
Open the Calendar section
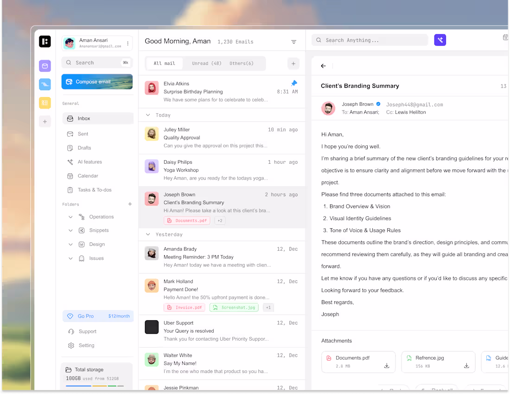(98, 176)
